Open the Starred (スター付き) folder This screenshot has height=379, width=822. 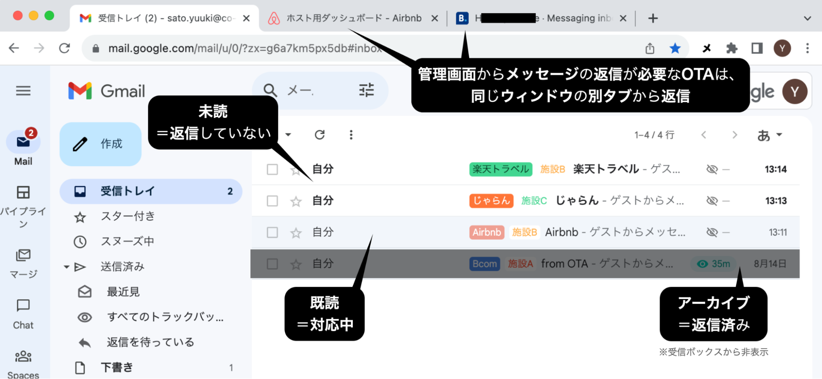(x=127, y=216)
